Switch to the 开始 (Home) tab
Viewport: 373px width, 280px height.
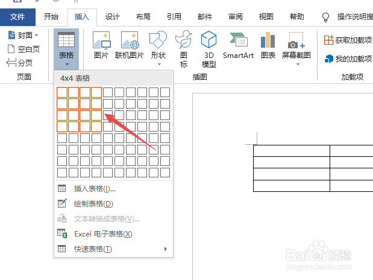[51, 17]
